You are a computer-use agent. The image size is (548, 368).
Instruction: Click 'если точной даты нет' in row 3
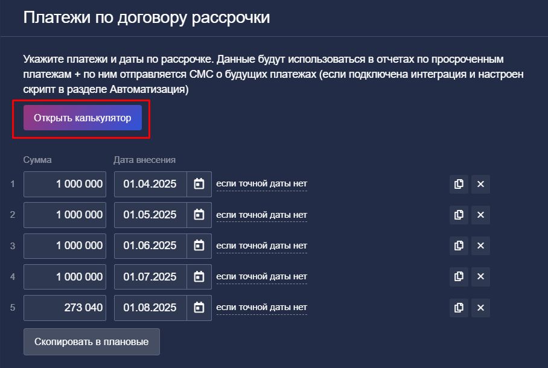coord(261,246)
